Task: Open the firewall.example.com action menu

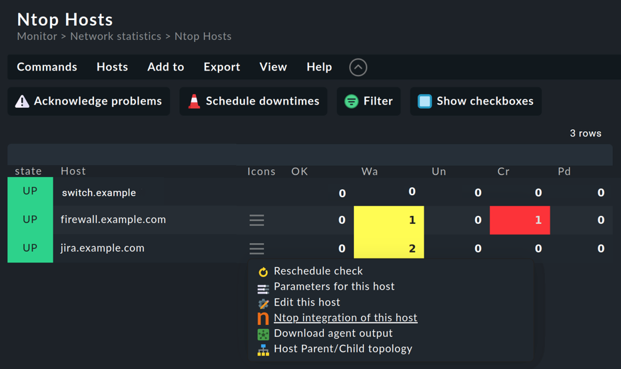Action: pyautogui.click(x=257, y=220)
